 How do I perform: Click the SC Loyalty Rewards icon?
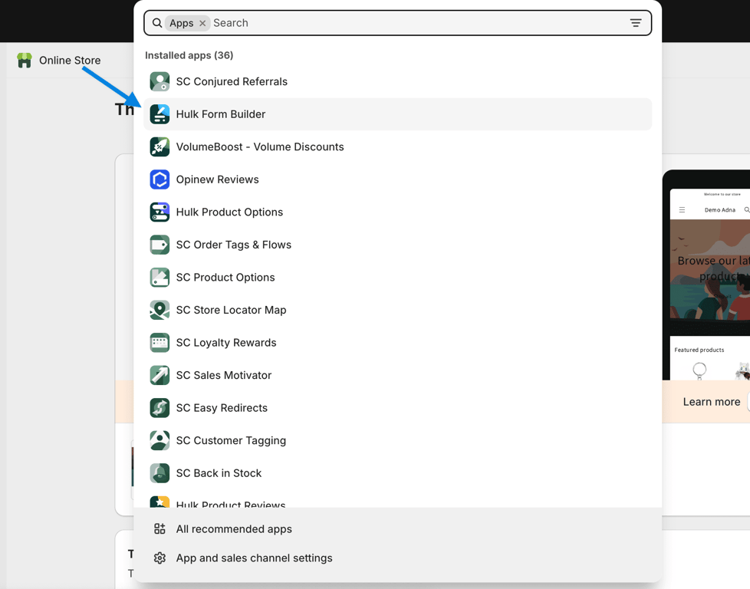160,343
